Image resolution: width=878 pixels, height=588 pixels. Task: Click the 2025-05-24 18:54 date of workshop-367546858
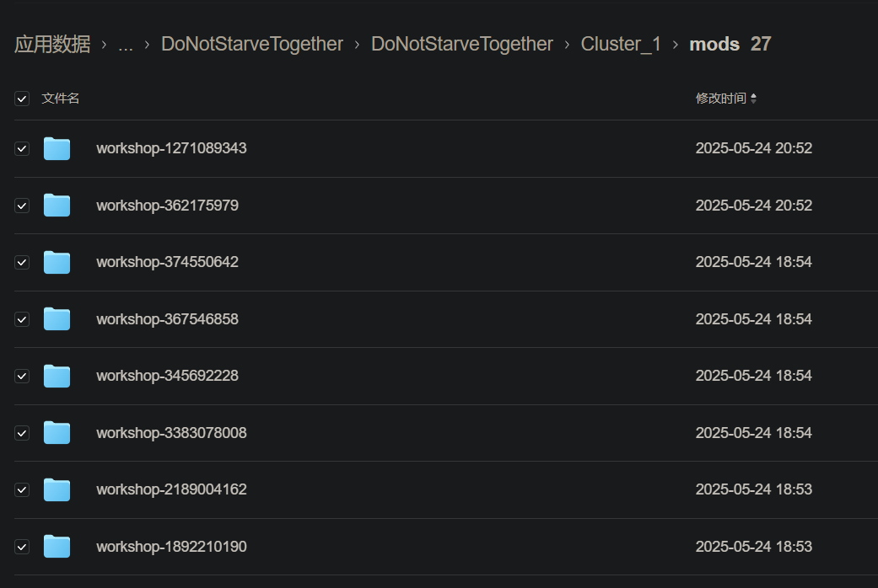click(x=754, y=319)
